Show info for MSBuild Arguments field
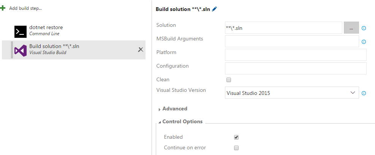Screen dimensions: 375x155 pos(364,42)
